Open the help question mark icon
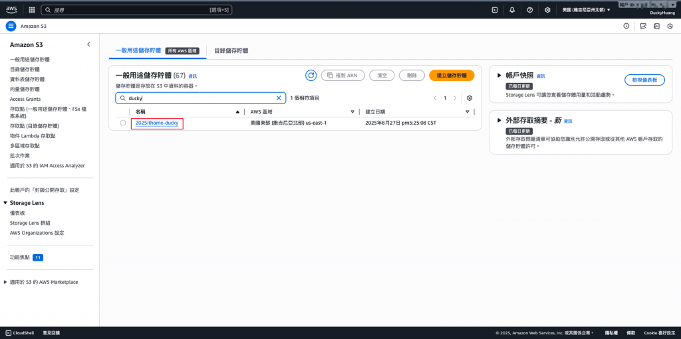This screenshot has height=339, width=681. [x=530, y=9]
